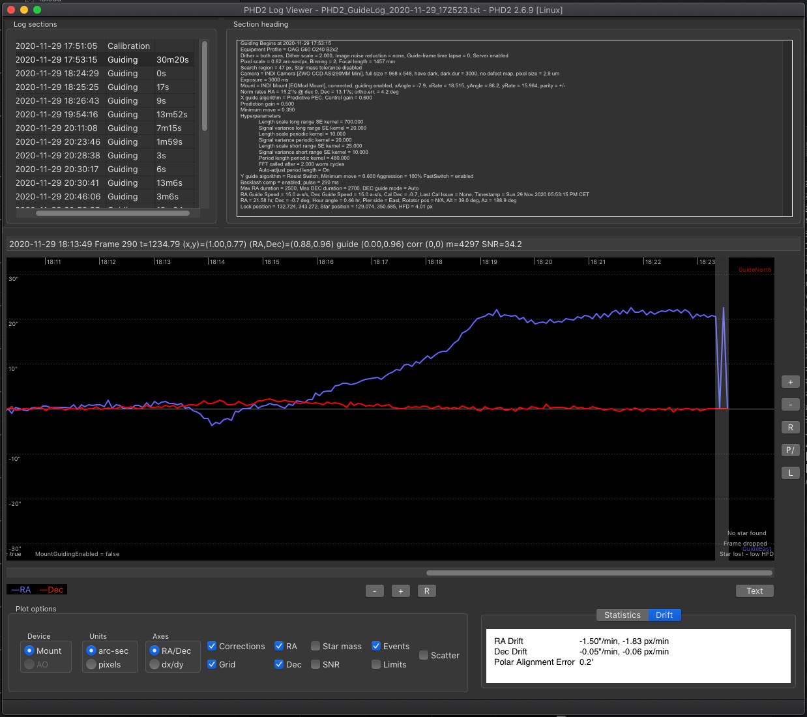Select the 18:24:29 Guiding 0s section
Screen dimensions: 807x717
(104, 73)
